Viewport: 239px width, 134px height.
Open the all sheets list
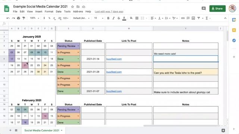click(x=16, y=130)
